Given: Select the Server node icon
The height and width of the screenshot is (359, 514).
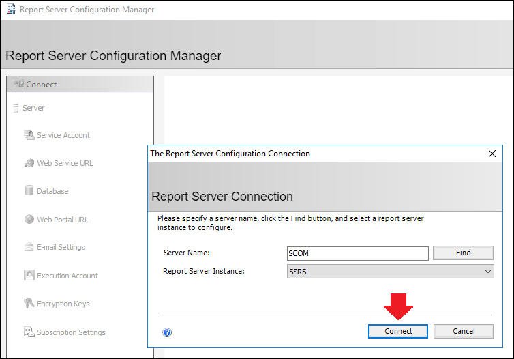Looking at the screenshot, I should (x=16, y=108).
